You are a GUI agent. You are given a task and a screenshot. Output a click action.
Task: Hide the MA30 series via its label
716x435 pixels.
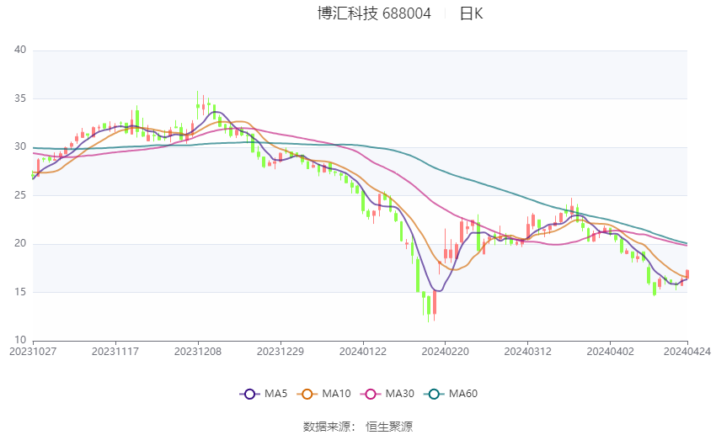pos(399,394)
